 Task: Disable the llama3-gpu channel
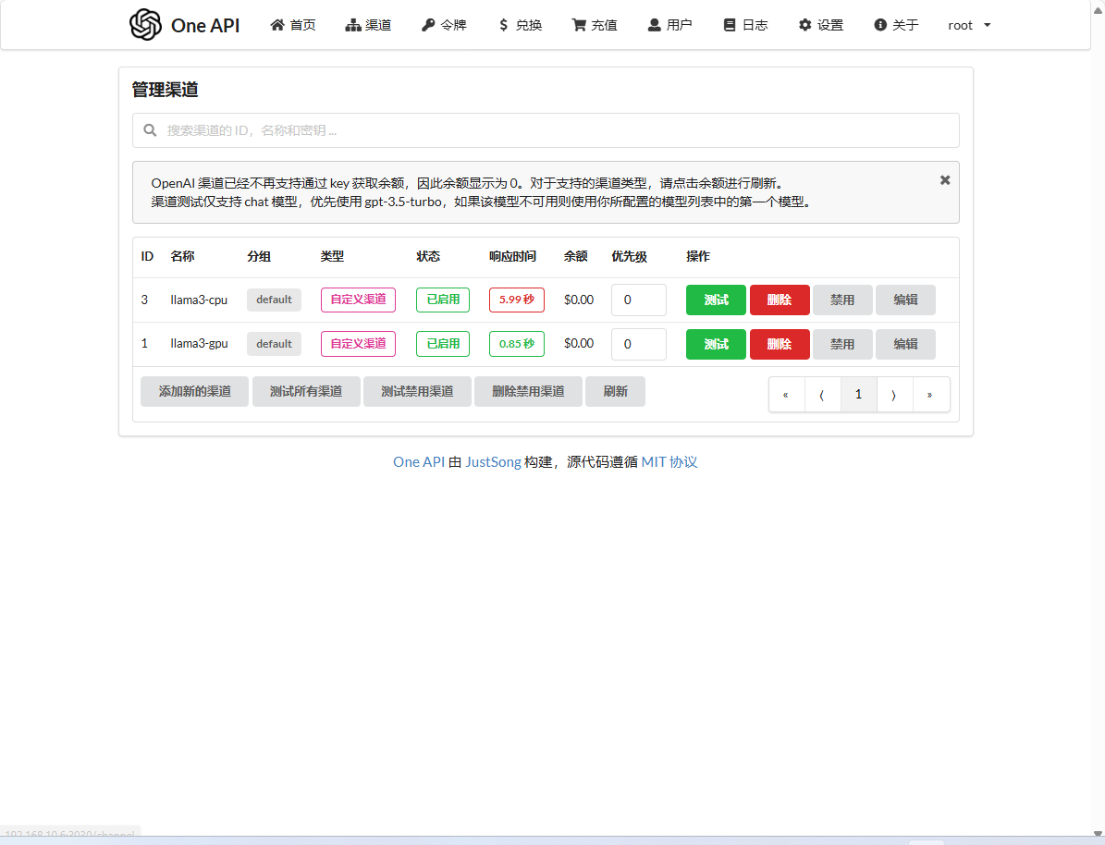pos(841,344)
